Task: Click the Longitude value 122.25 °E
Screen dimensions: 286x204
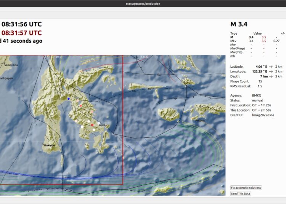Action: point(260,72)
